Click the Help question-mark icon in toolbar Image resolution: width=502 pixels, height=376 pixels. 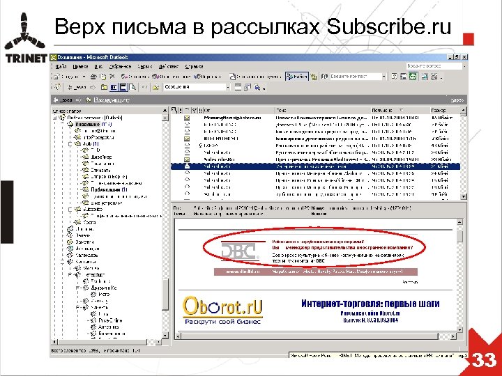[395, 77]
